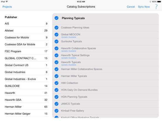The image size is (162, 121).
Task: Tap the Projects back link
Action: point(7,7)
